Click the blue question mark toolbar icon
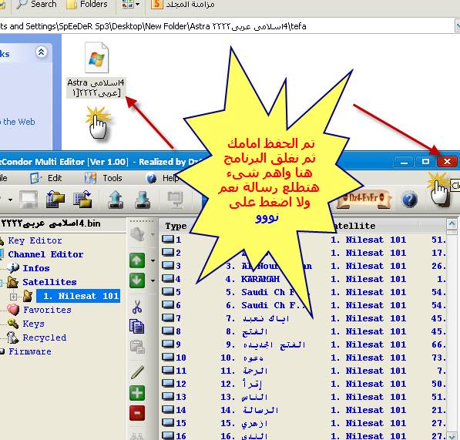The image size is (460, 440). click(x=410, y=199)
